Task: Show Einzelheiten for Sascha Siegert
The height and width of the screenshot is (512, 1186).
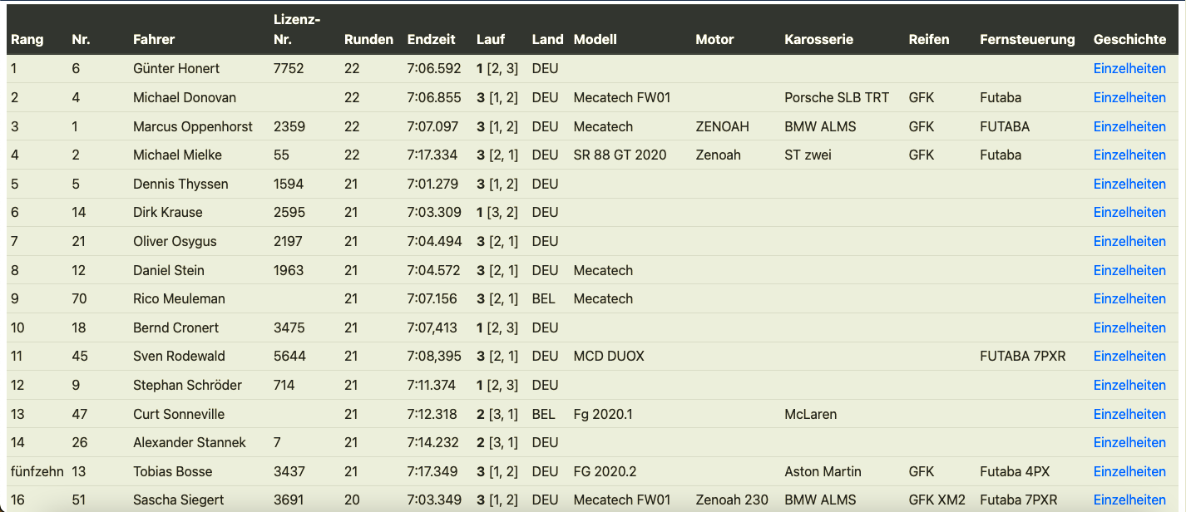Action: coord(1129,500)
